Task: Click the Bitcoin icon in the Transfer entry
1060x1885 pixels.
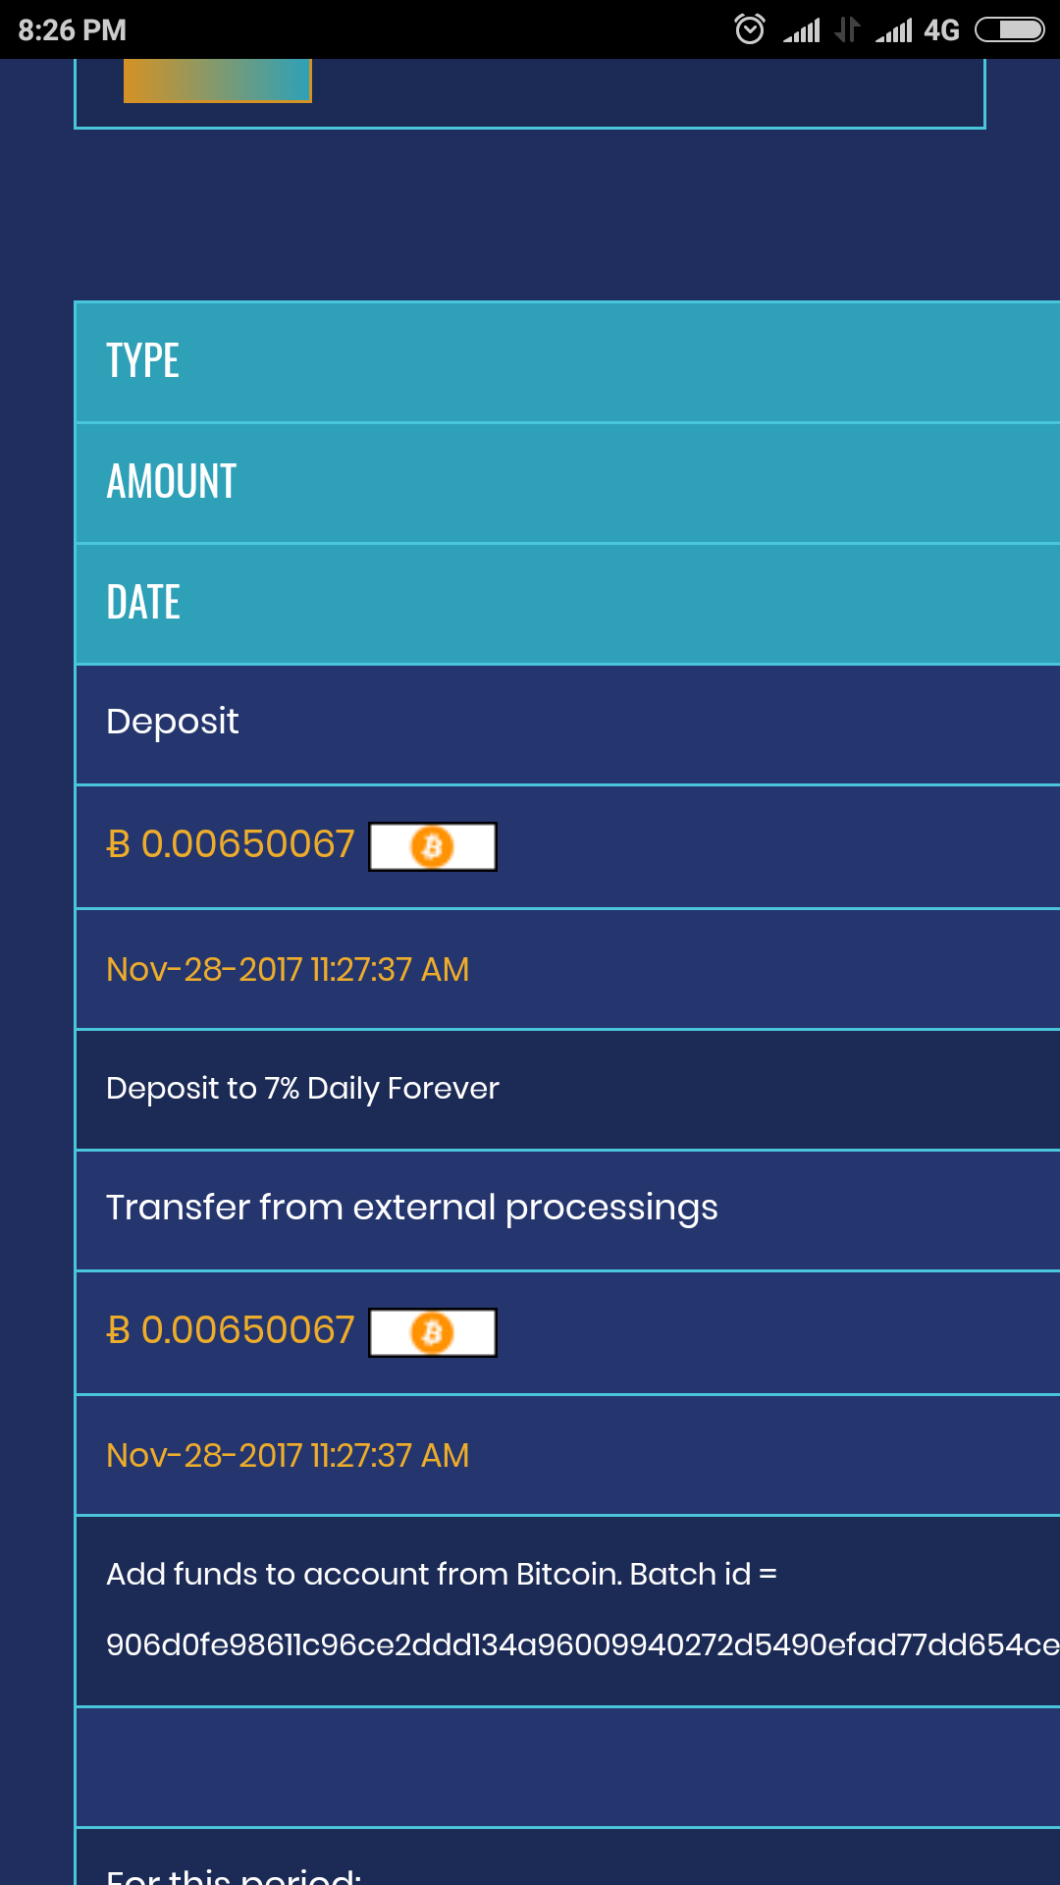Action: (433, 1332)
